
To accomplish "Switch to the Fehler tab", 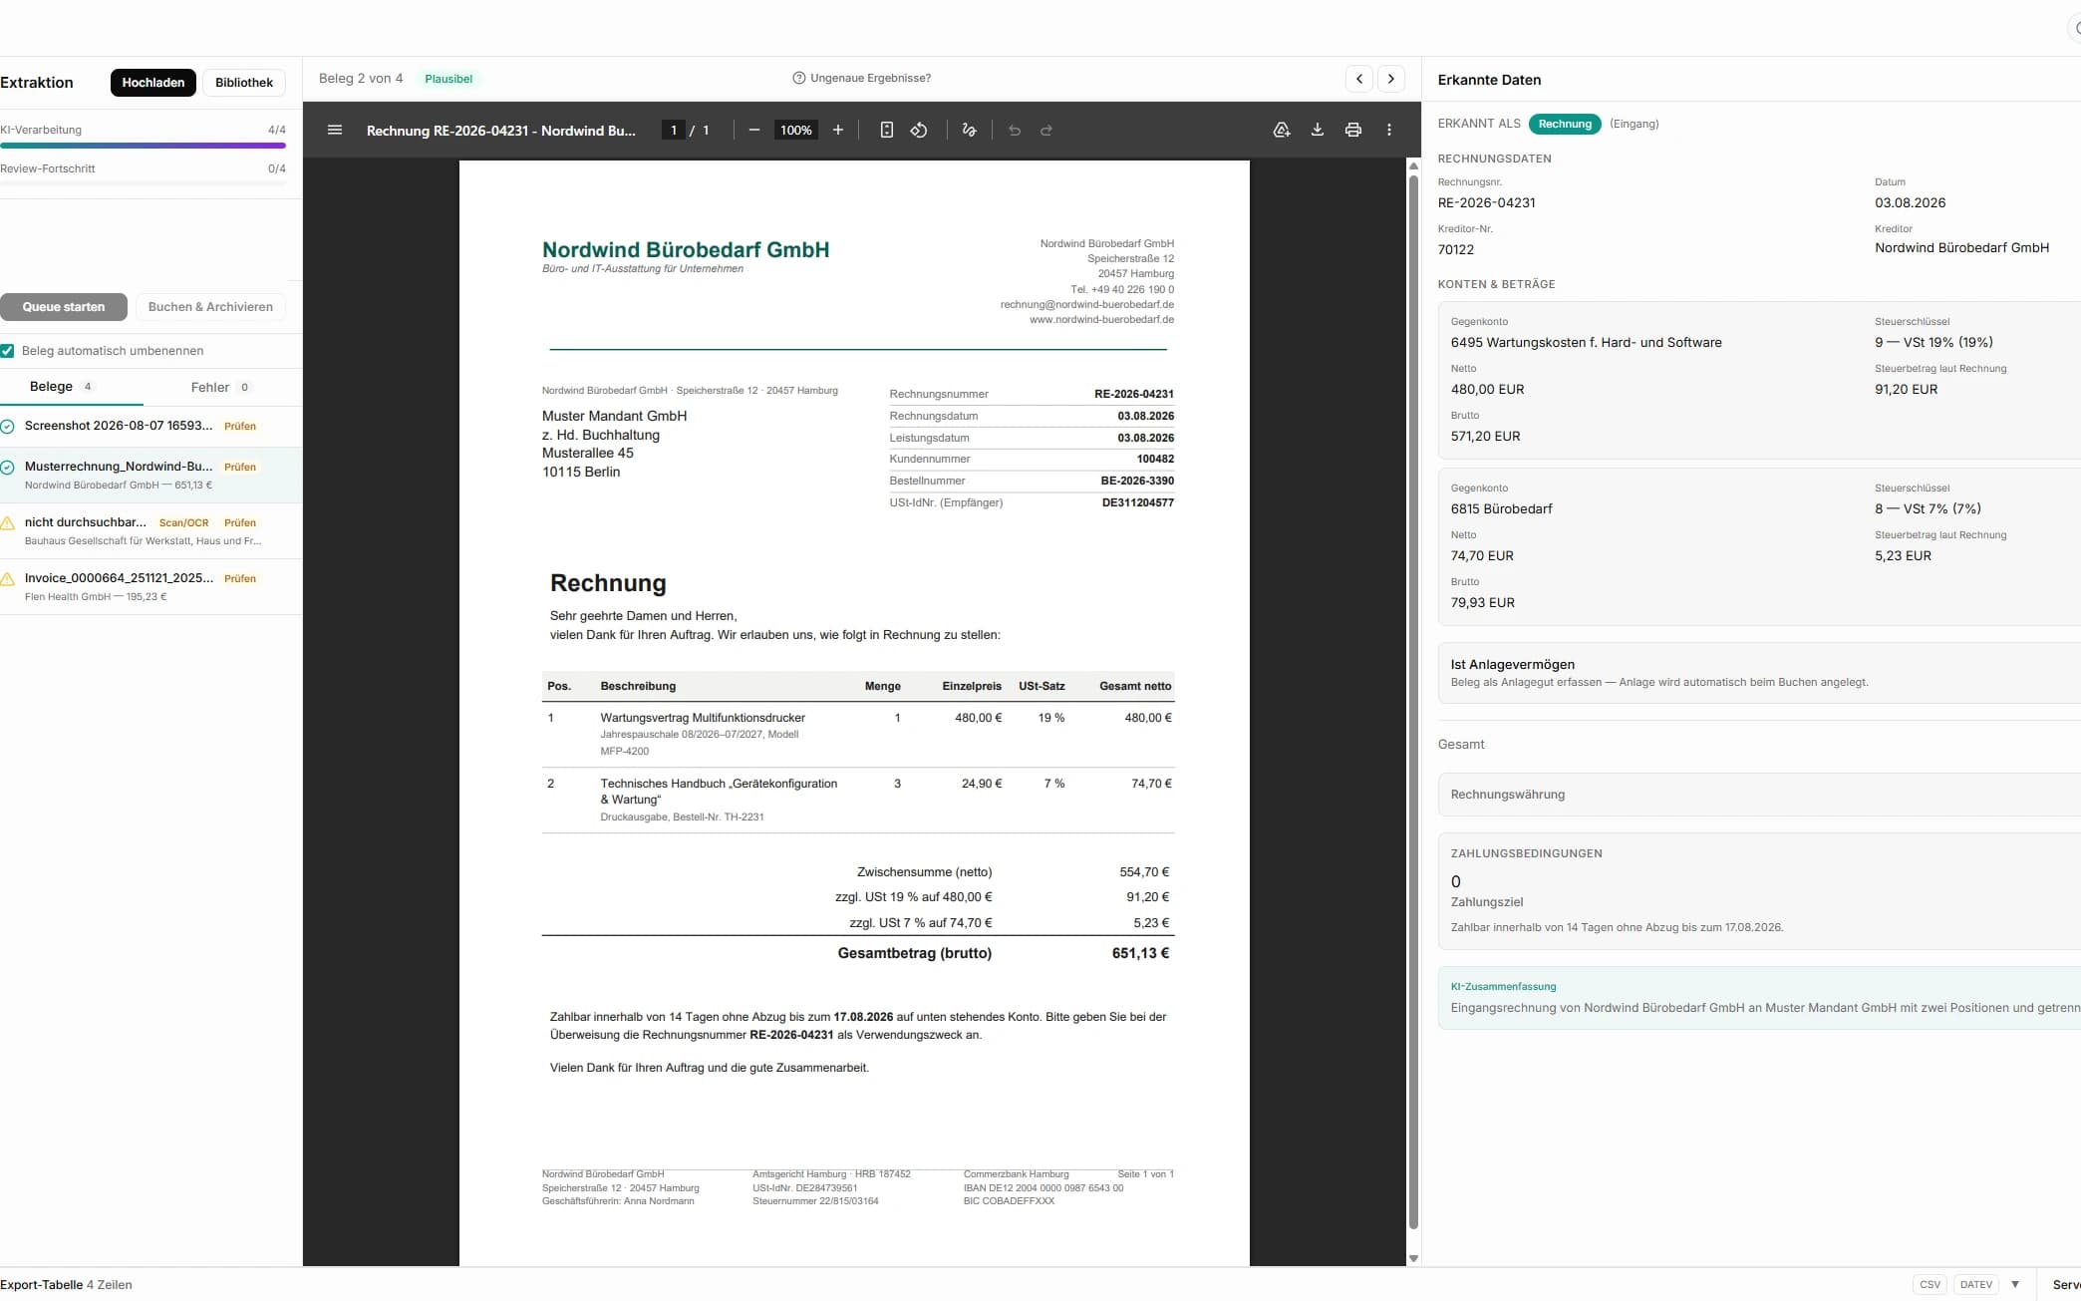I will point(221,387).
